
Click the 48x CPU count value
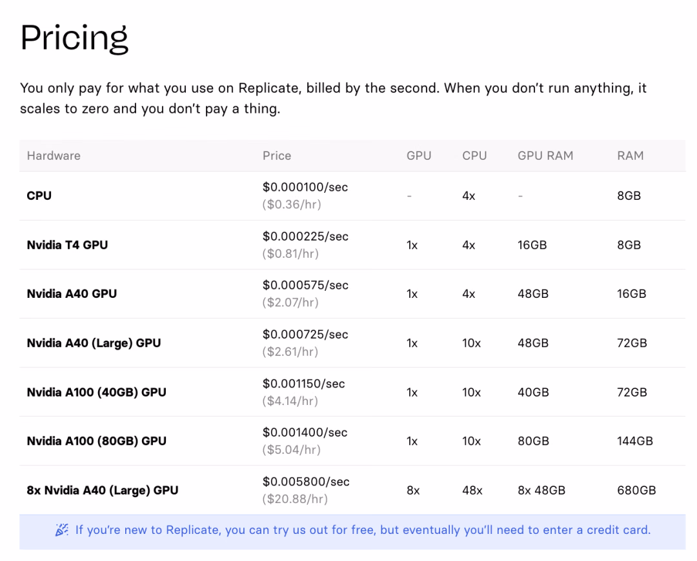[472, 490]
